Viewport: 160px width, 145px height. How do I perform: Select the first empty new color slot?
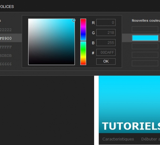[145, 29]
